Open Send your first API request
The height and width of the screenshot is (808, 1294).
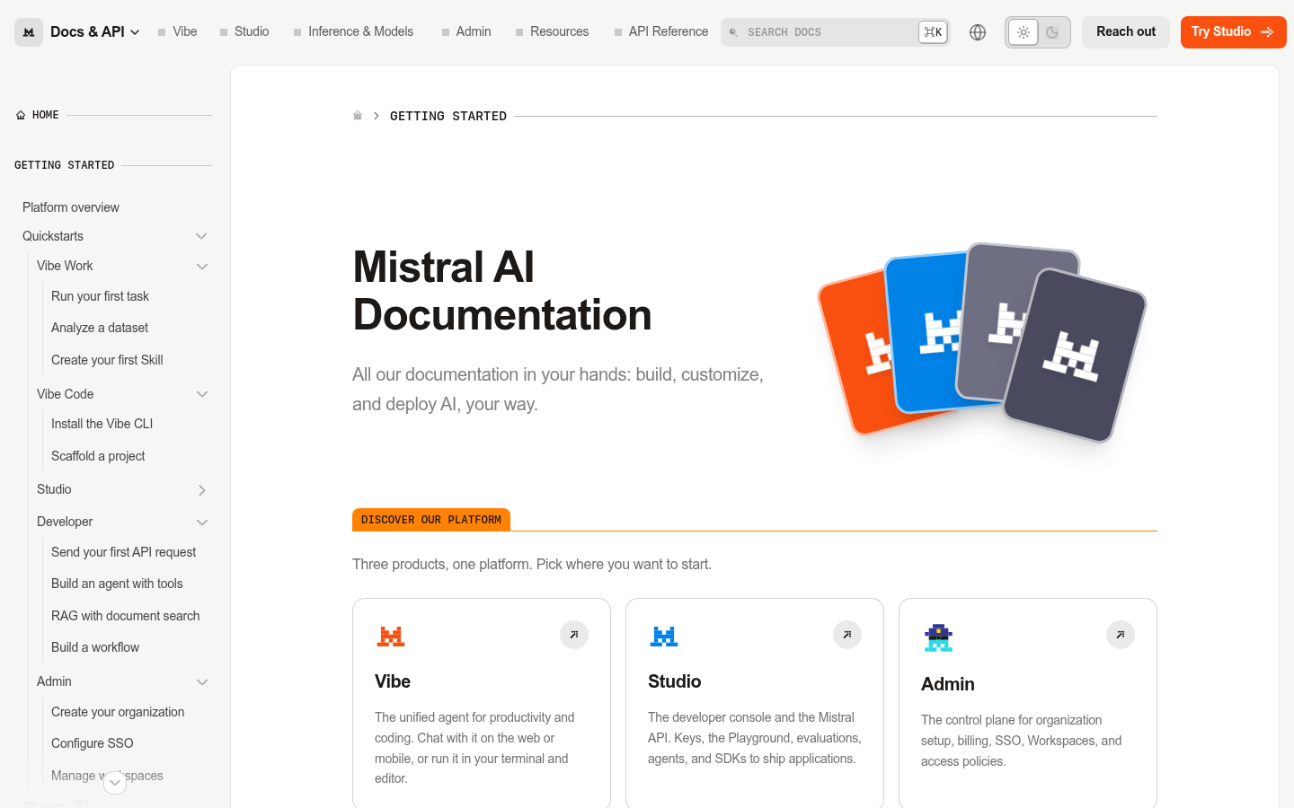pos(123,552)
